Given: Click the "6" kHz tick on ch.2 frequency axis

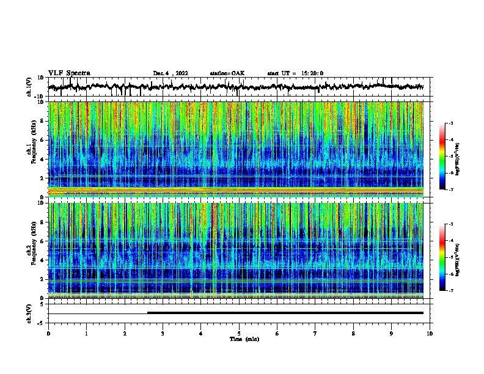Looking at the screenshot, I should coord(42,241).
